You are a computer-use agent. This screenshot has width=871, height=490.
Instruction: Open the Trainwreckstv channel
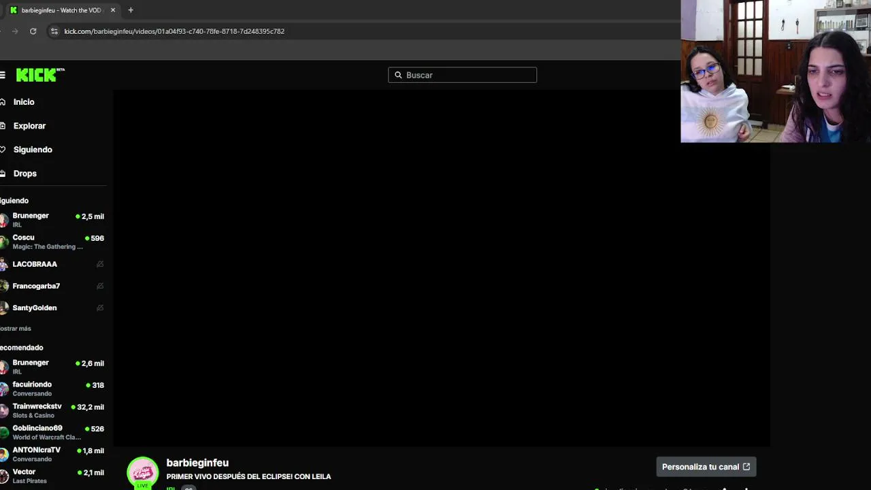coord(53,410)
